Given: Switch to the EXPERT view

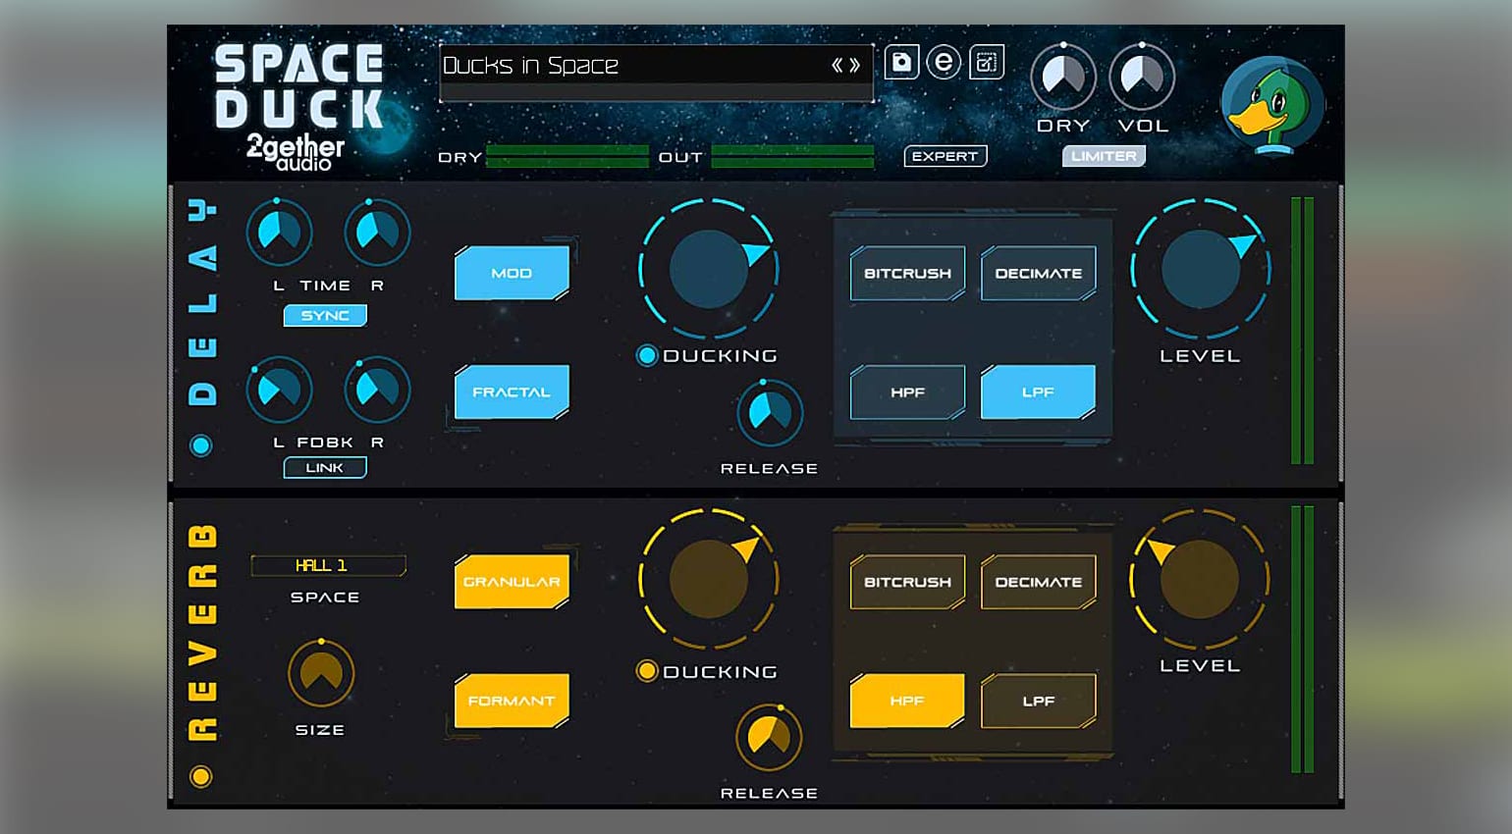Looking at the screenshot, I should click(x=945, y=155).
